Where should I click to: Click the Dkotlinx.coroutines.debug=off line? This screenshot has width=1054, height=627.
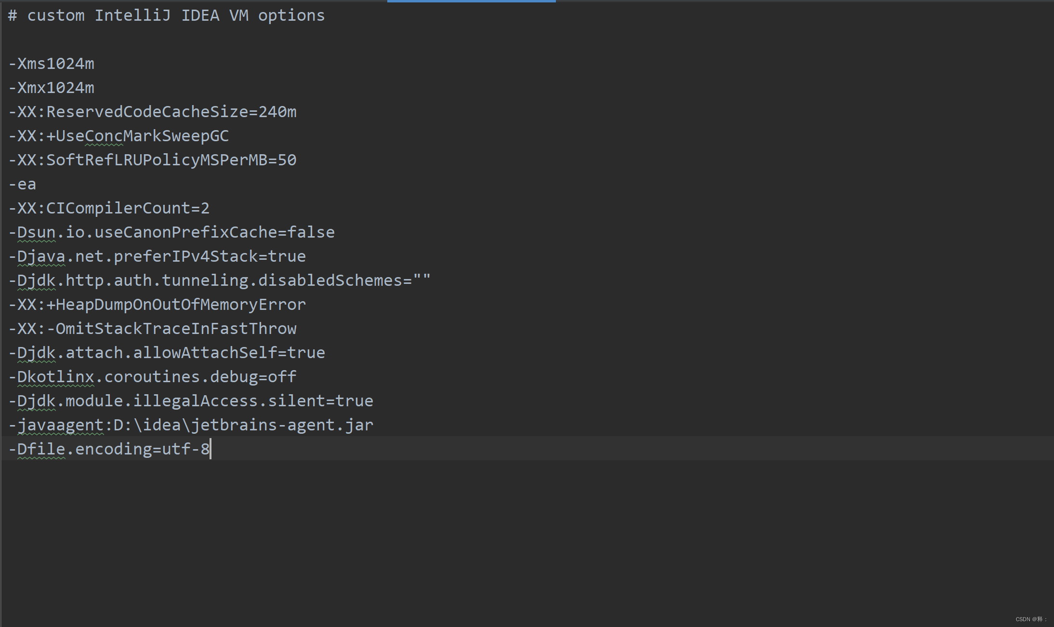pyautogui.click(x=152, y=377)
